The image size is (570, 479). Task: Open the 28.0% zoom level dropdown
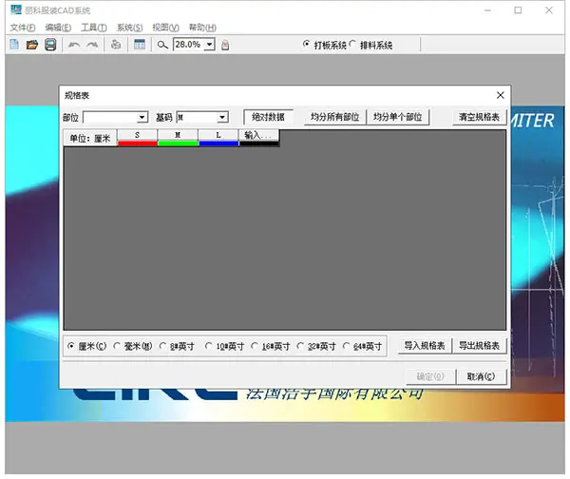click(207, 45)
